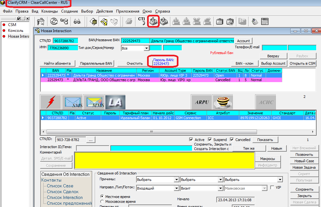Open the hierarchy tree toolbar icon
The image size is (321, 207).
(64, 22)
